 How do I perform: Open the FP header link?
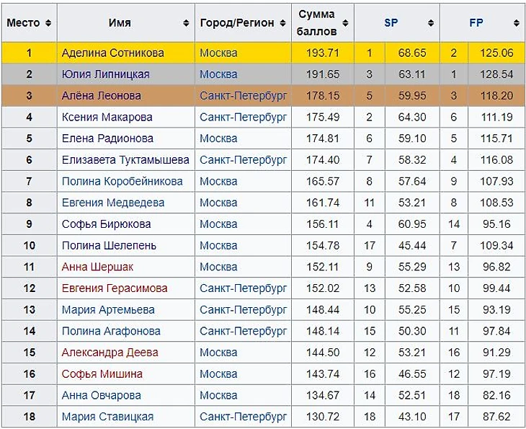(x=476, y=23)
